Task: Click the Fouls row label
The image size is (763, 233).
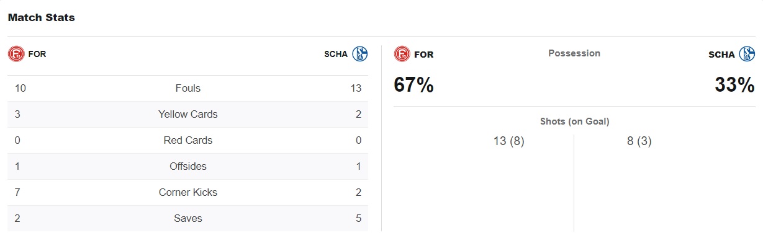Action: click(188, 88)
